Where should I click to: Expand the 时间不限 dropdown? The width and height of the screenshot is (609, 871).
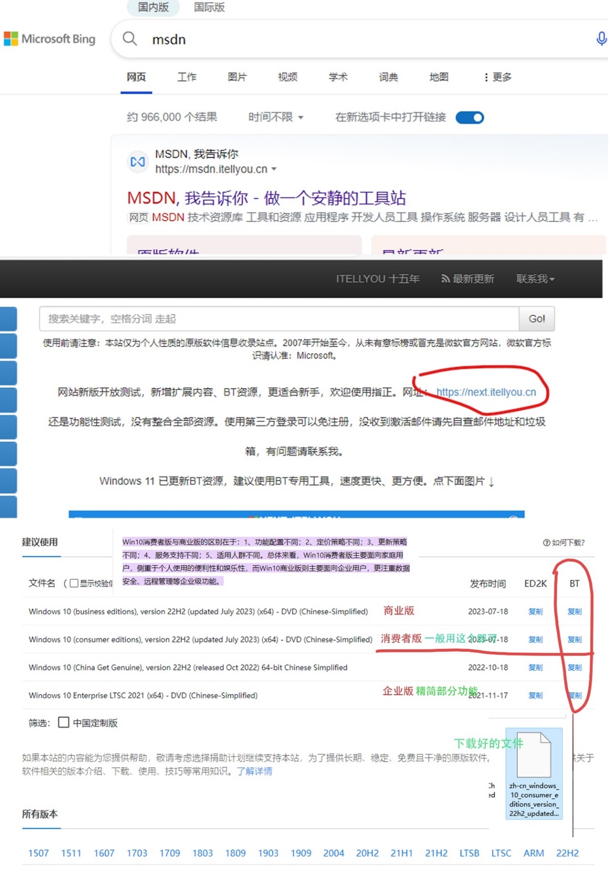[x=276, y=117]
